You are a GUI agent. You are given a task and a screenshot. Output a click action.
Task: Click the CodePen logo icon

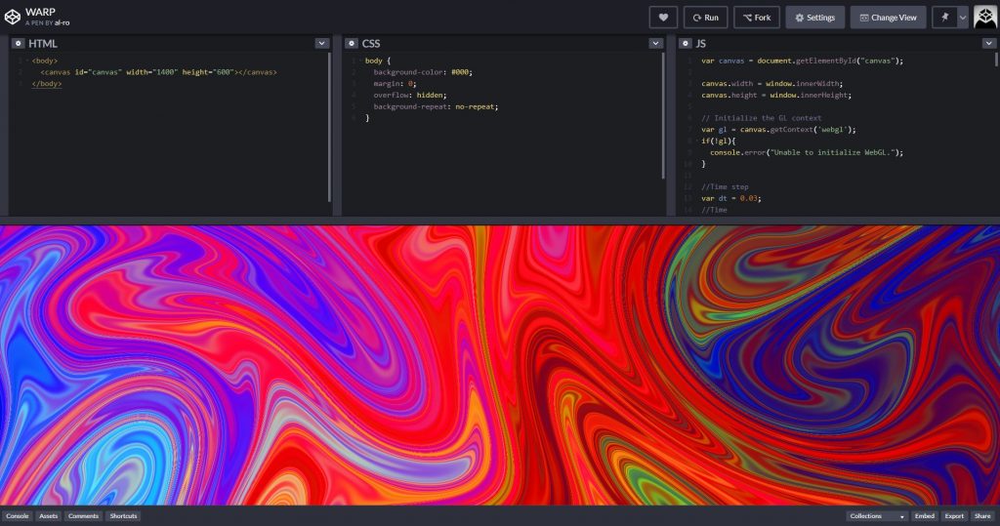click(12, 18)
